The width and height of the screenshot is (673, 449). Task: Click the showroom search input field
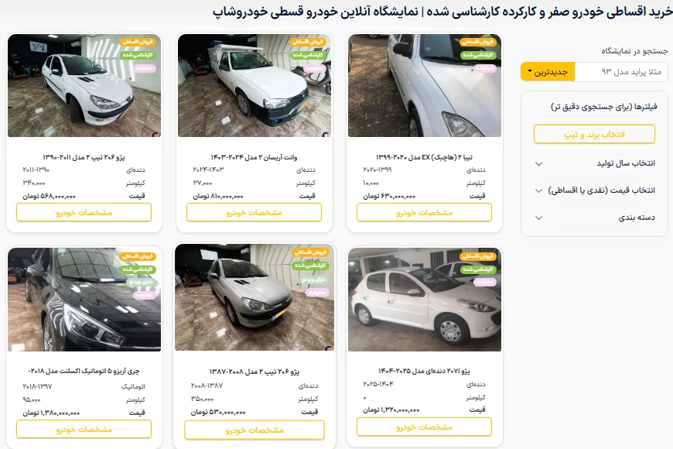[x=621, y=72]
